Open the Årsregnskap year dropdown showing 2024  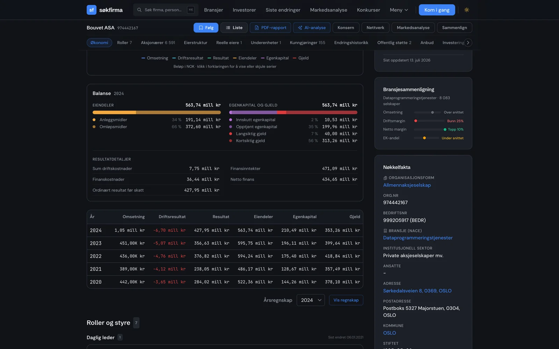pos(311,300)
